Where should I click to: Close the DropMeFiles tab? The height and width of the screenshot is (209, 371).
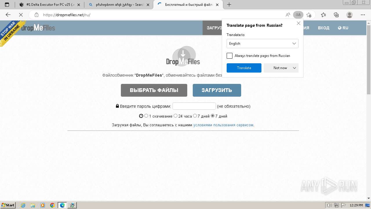(x=217, y=5)
